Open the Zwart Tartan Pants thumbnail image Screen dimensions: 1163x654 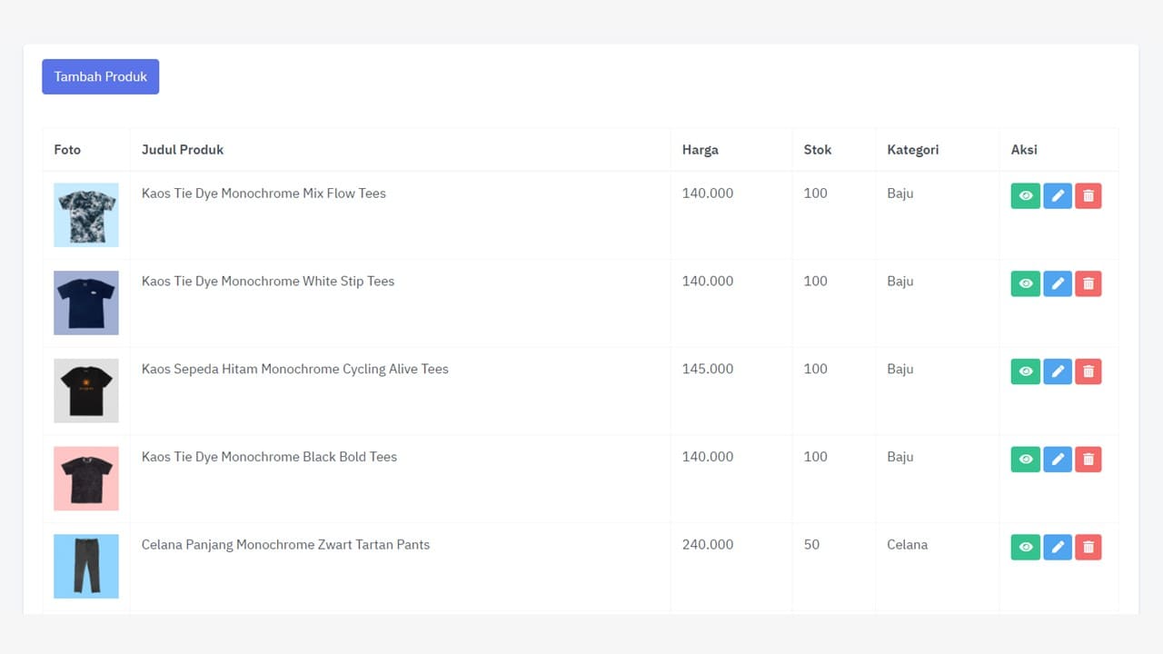86,566
